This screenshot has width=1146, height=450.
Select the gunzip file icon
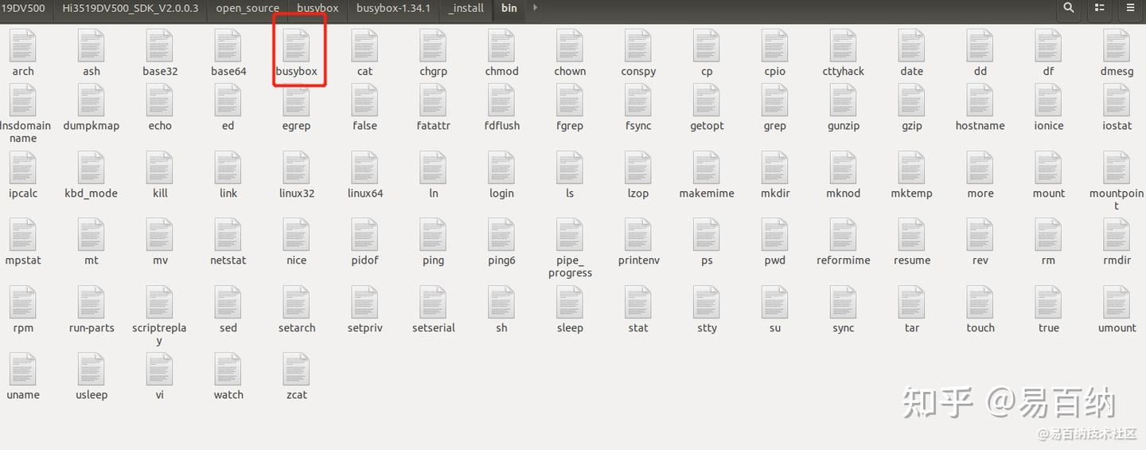[x=844, y=100]
